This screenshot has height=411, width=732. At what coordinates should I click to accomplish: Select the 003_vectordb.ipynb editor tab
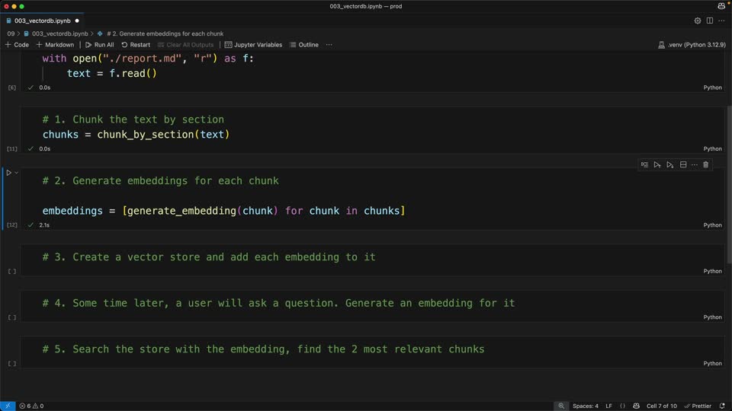[x=42, y=21]
